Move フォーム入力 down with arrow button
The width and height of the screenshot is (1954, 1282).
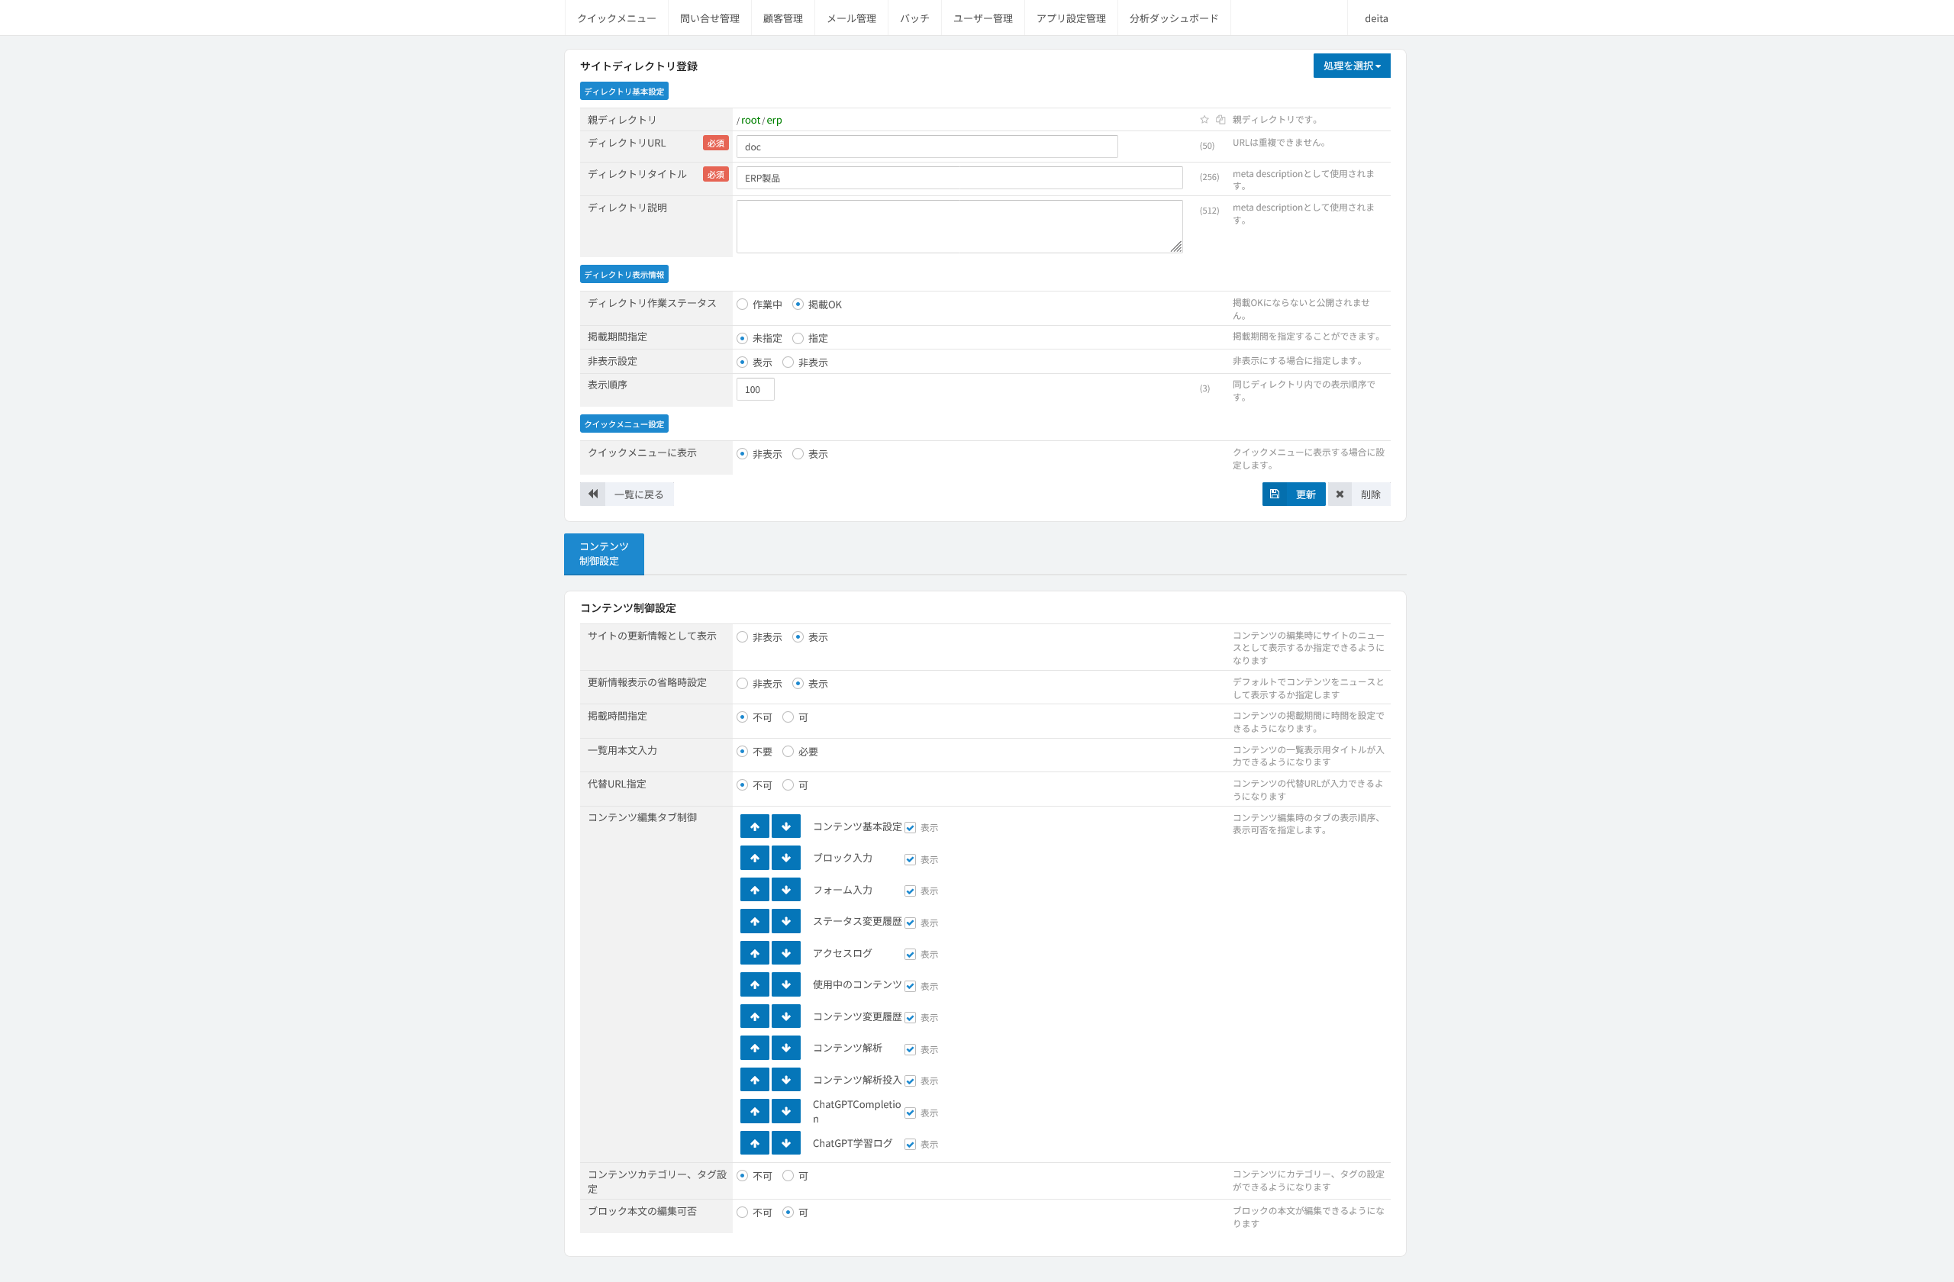point(785,890)
